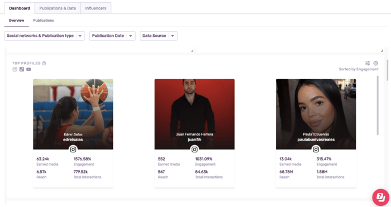This screenshot has width=391, height=207.
Task: Click the Instagram badge on the edreisalas card
Action: pos(73,150)
